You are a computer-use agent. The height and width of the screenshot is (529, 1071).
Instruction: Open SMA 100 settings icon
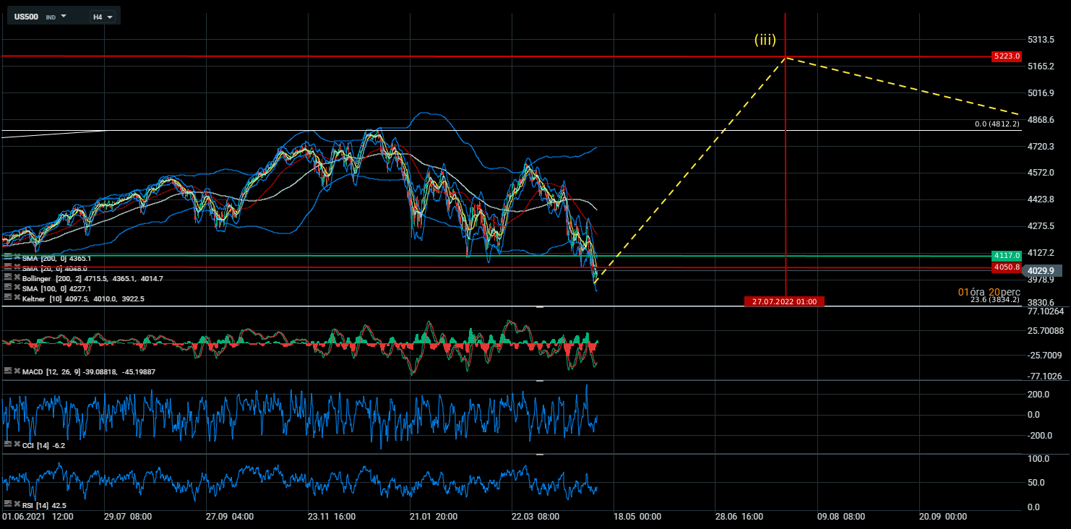tap(8, 287)
